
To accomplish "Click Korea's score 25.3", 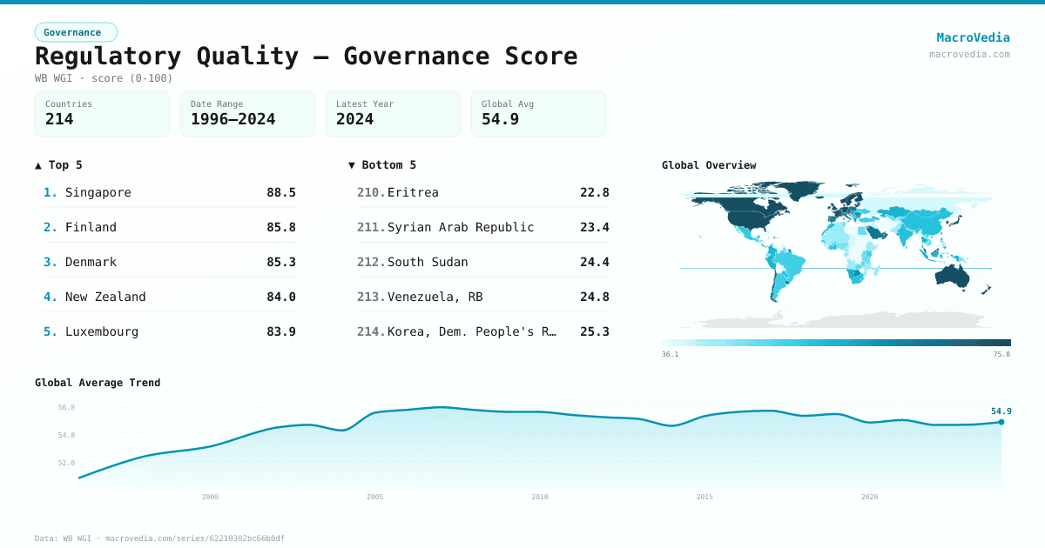I will pos(595,331).
